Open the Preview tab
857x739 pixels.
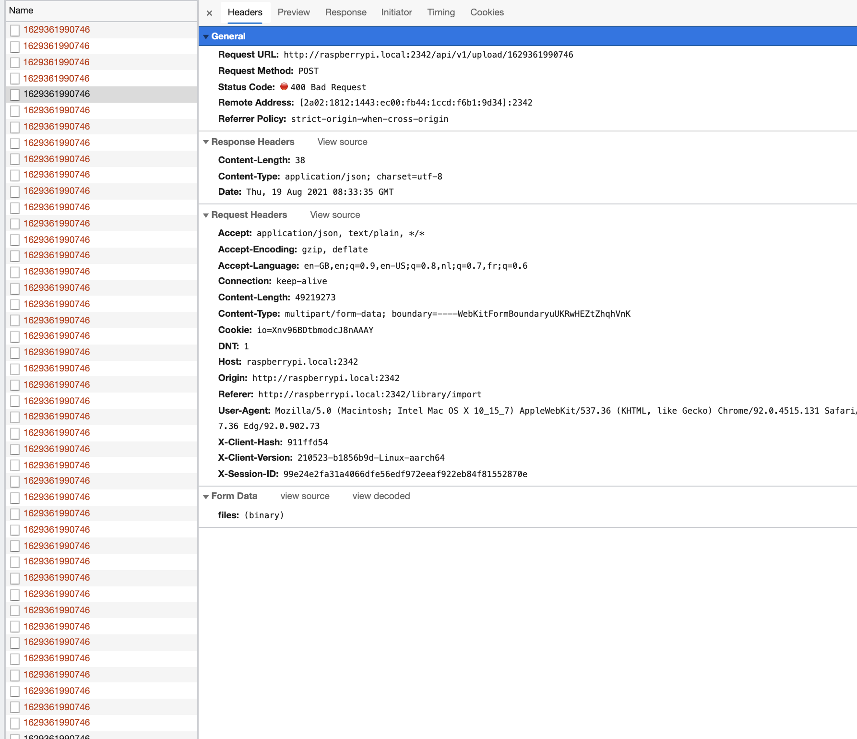[294, 12]
